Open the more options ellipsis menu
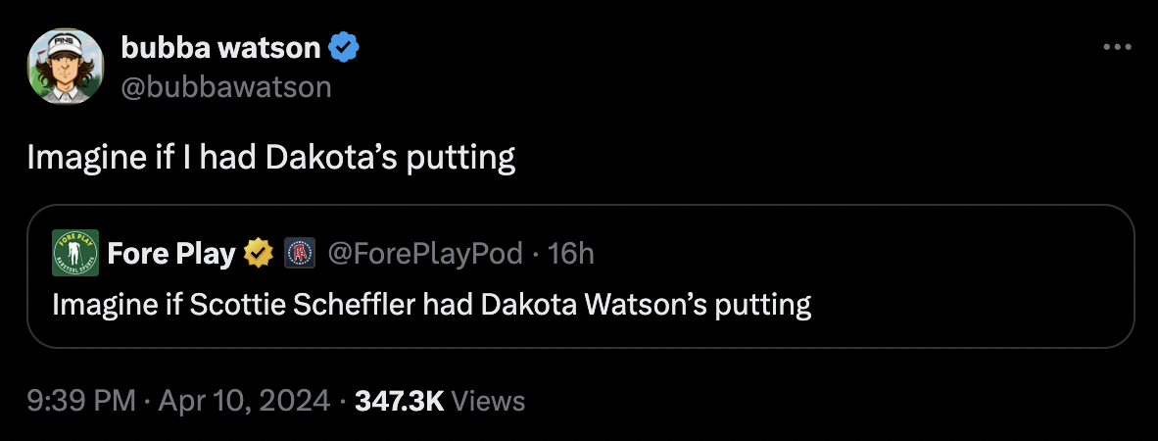The height and width of the screenshot is (441, 1158). click(x=1117, y=47)
